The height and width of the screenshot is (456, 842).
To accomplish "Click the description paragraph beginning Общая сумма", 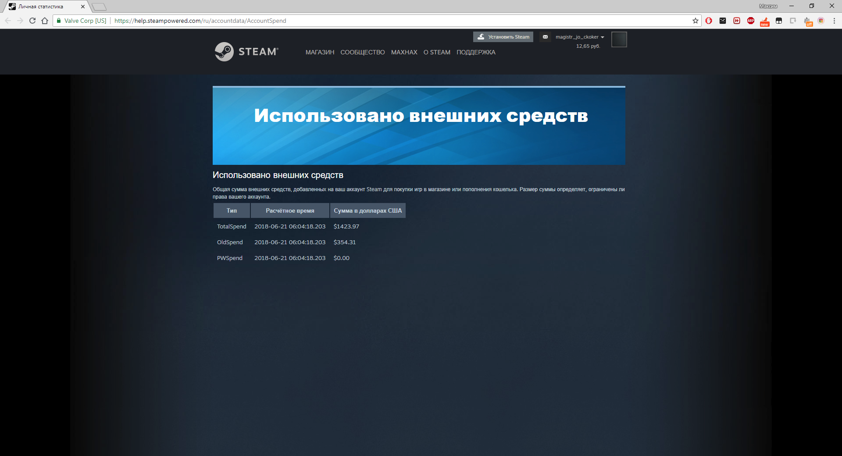I will click(x=419, y=193).
